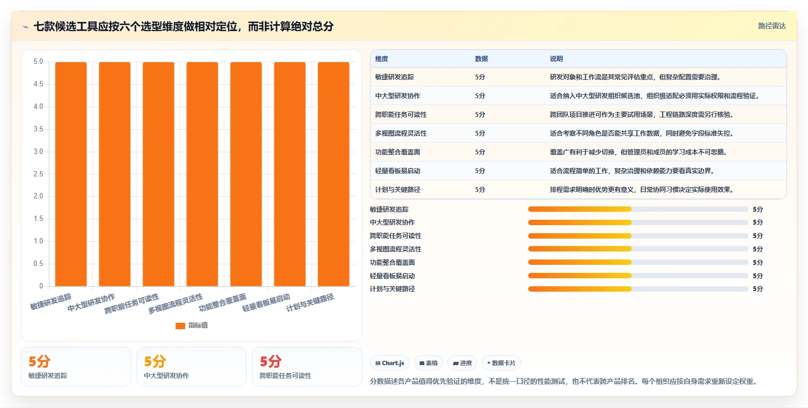808x408 pixels.
Task: Select the 数据卡片 chip
Action: pos(501,363)
